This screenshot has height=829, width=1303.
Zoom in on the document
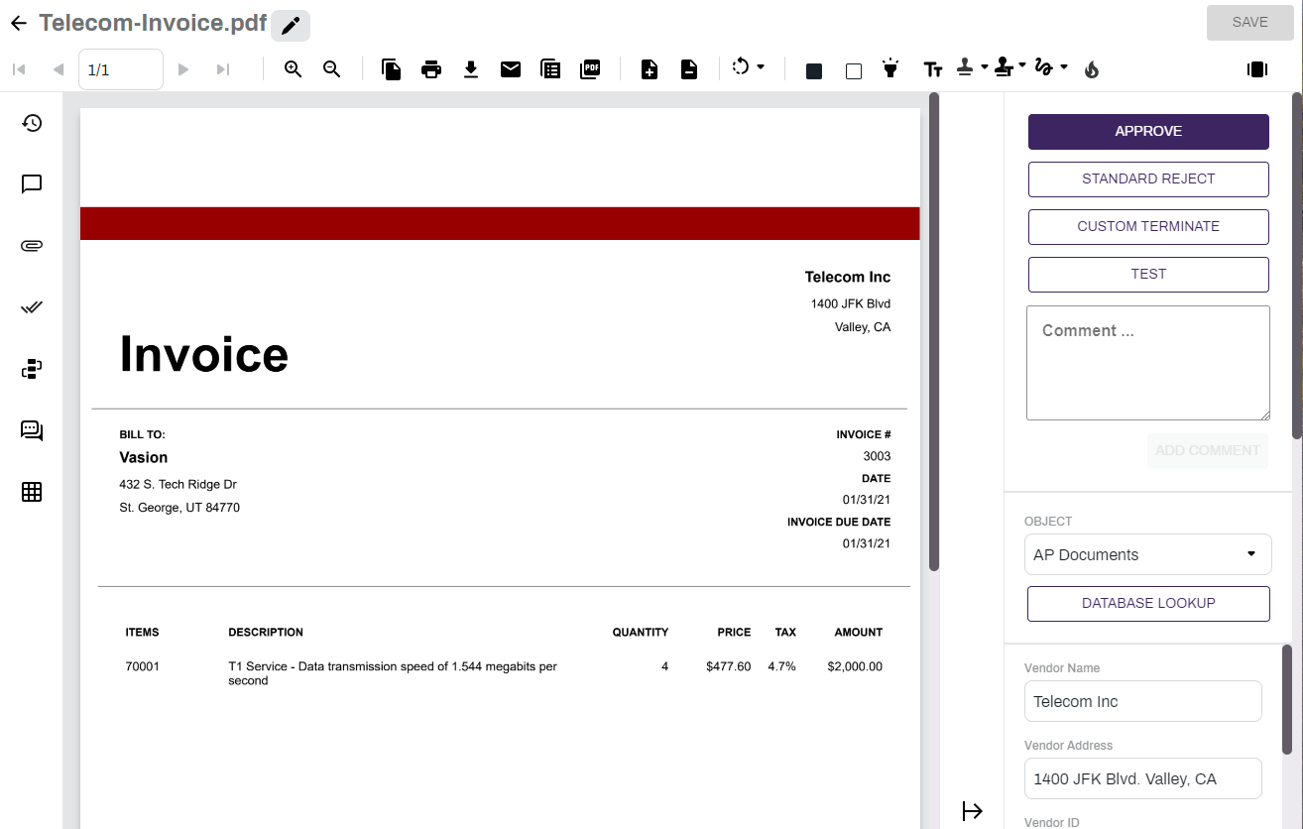pyautogui.click(x=293, y=69)
